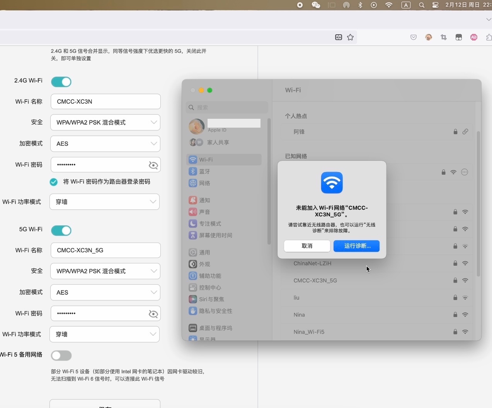The height and width of the screenshot is (408, 492).
Task: Open 通知 in System Settings sidebar
Action: 224,200
